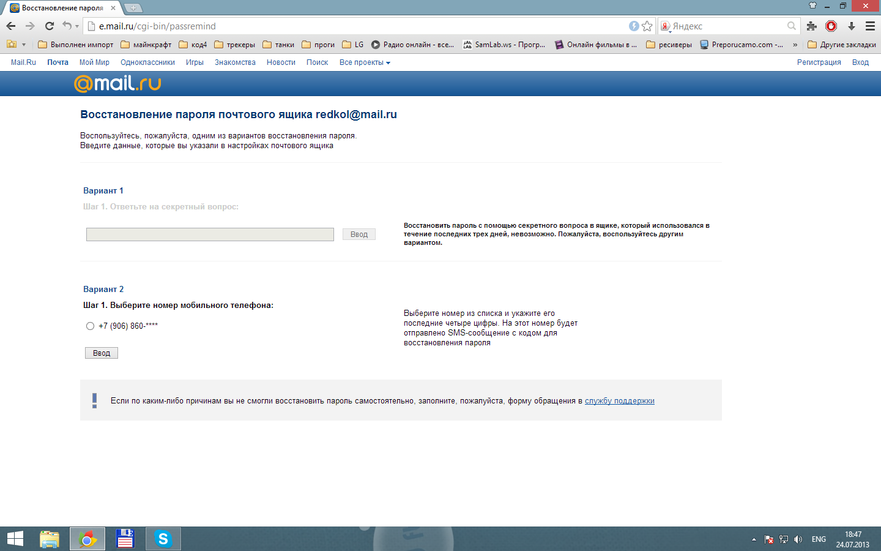Open the Почта menu item
This screenshot has width=881, height=551.
point(58,62)
